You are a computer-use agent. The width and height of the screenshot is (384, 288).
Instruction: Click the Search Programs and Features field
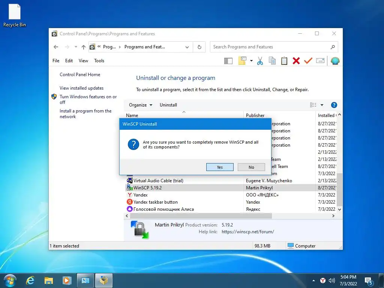click(274, 47)
